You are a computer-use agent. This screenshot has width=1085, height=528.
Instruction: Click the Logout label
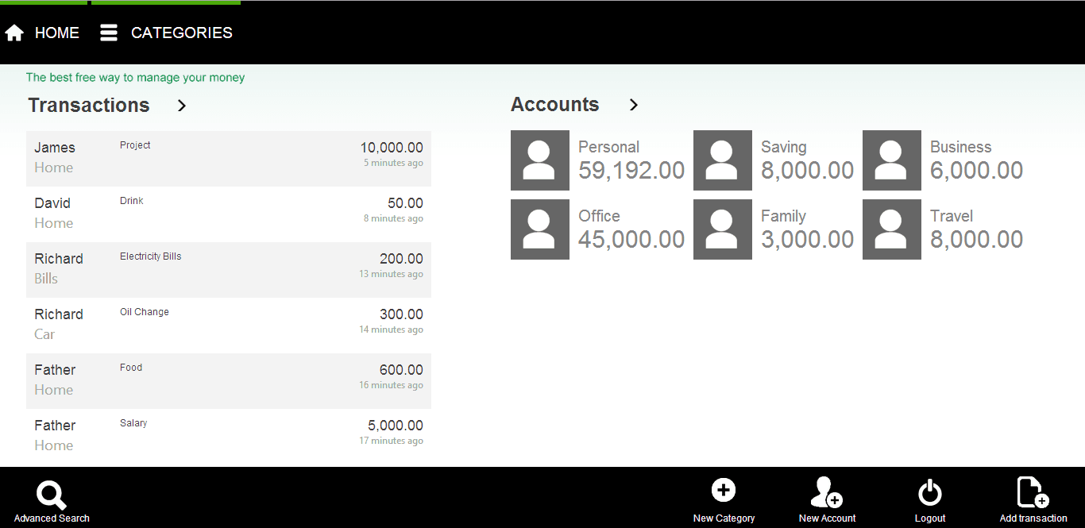[x=930, y=518]
